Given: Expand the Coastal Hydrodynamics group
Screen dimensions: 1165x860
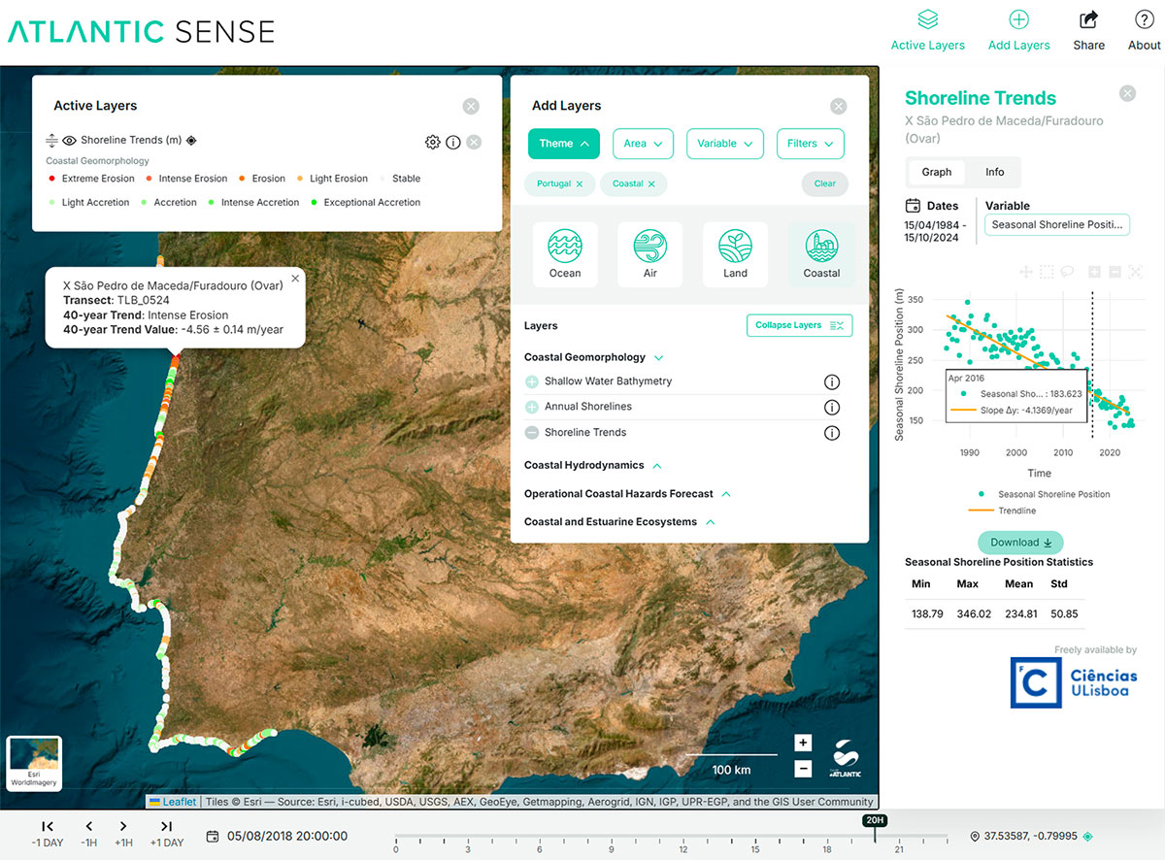Looking at the screenshot, I should point(657,466).
